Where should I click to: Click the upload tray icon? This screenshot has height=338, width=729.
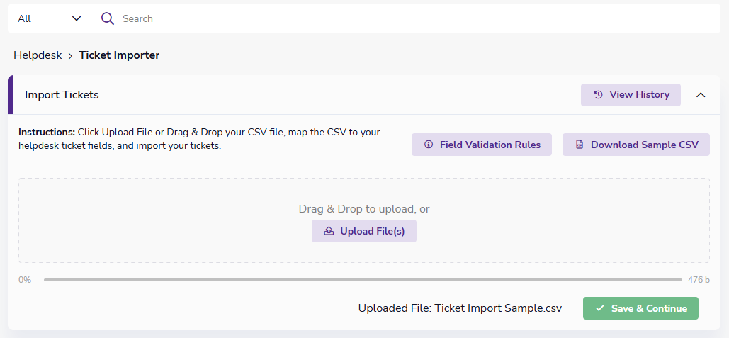coord(329,231)
